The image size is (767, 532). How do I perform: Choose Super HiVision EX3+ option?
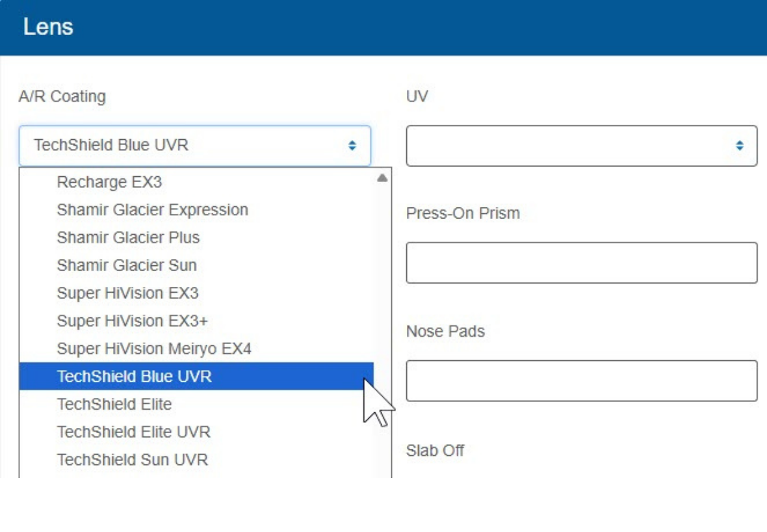[132, 321]
